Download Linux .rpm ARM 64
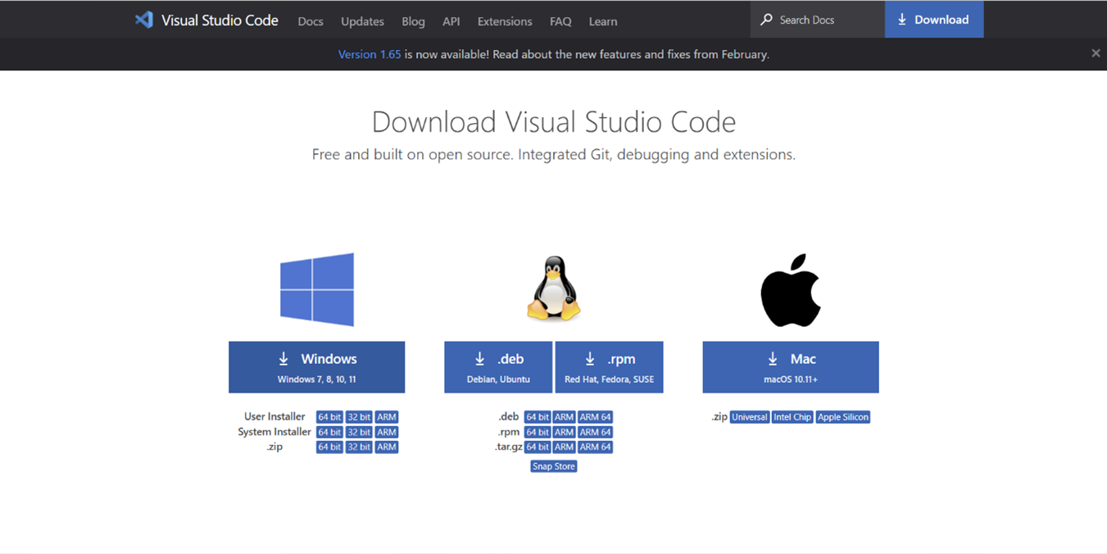Image resolution: width=1107 pixels, height=554 pixels. (595, 432)
